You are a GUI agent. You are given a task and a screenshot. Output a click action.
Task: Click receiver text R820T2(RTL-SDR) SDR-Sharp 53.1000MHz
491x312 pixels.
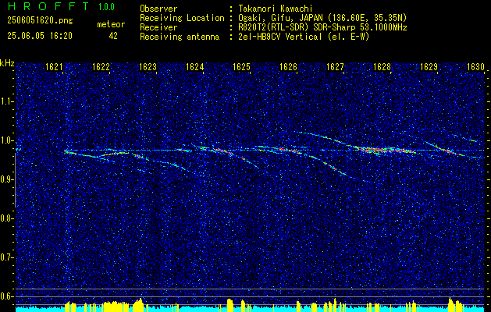point(322,27)
